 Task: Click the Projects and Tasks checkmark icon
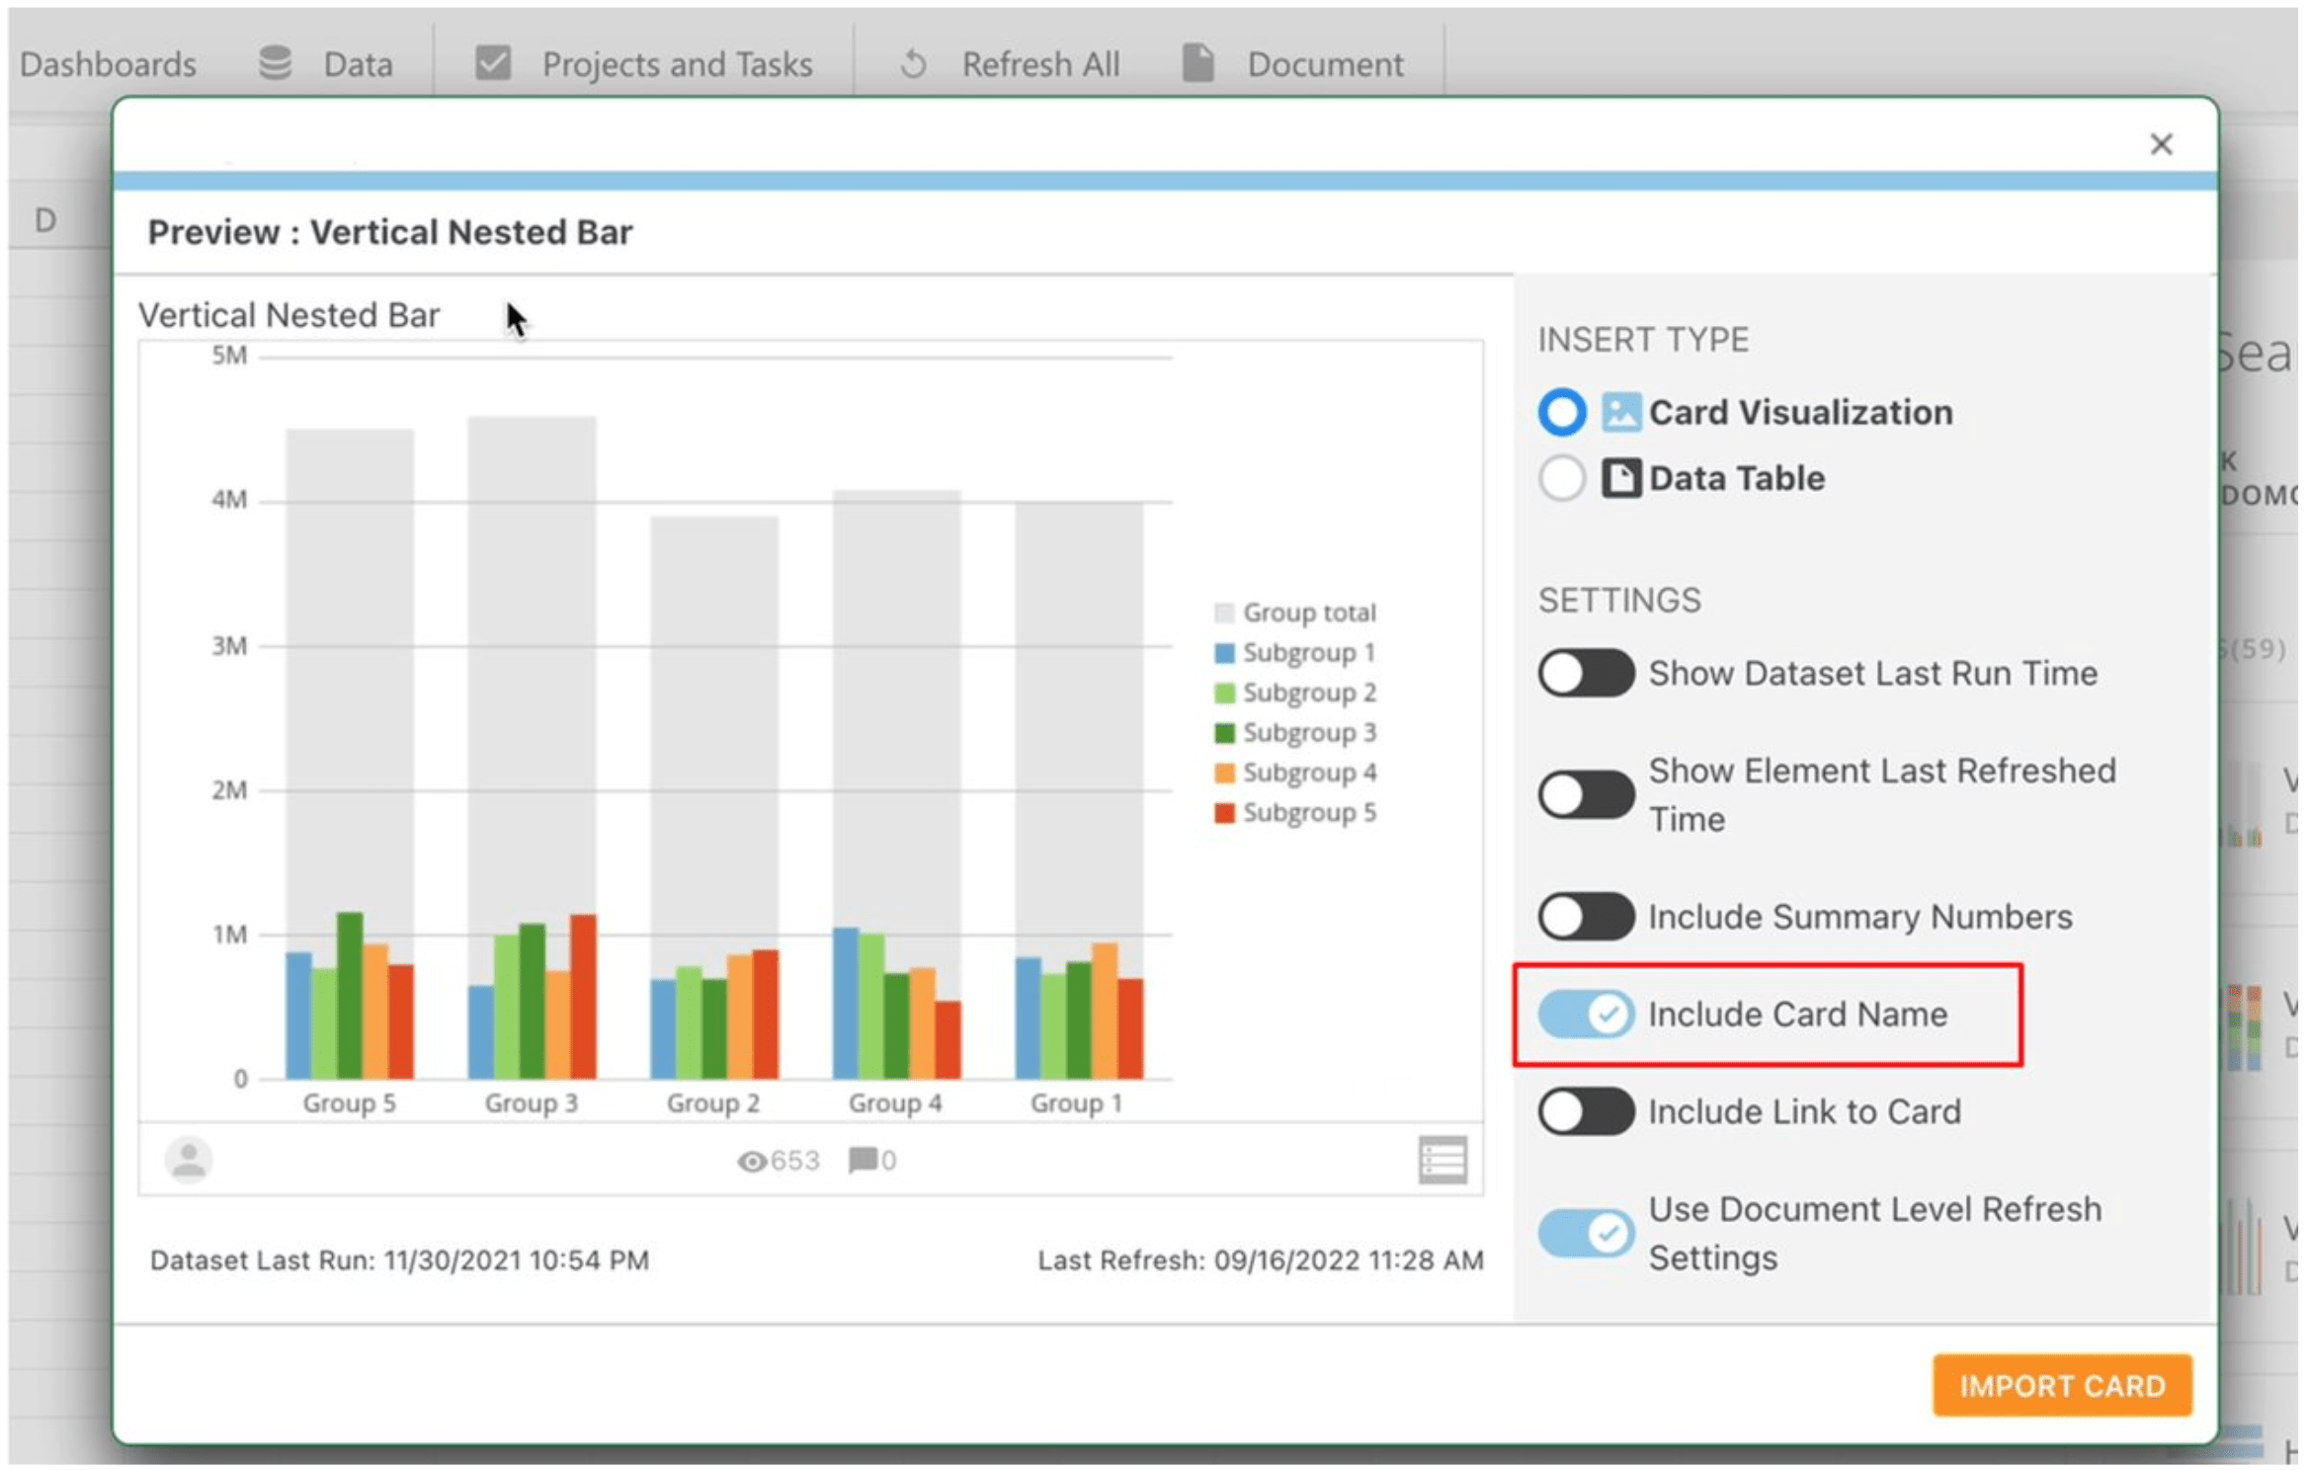click(492, 62)
